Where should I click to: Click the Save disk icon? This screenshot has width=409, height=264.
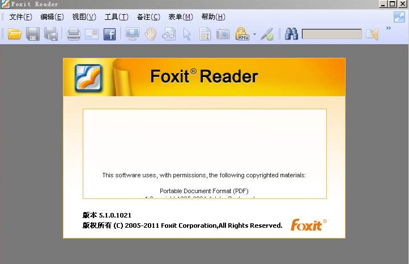(33, 34)
